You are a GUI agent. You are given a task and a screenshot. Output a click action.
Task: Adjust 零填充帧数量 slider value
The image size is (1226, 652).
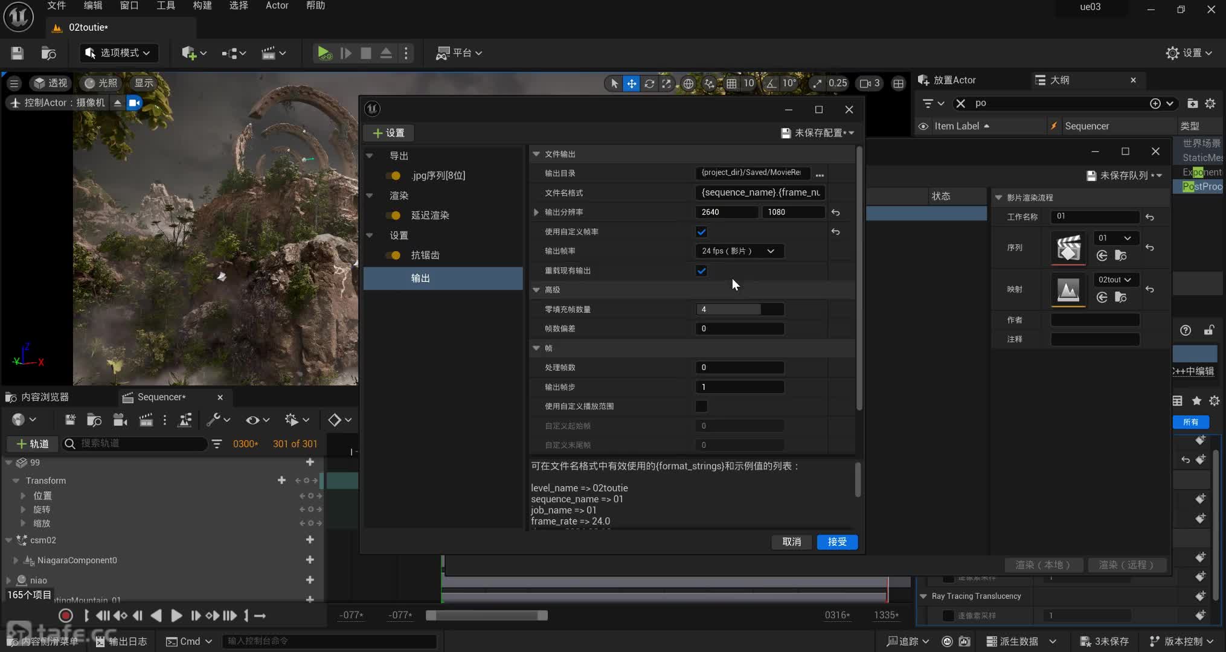pos(739,310)
